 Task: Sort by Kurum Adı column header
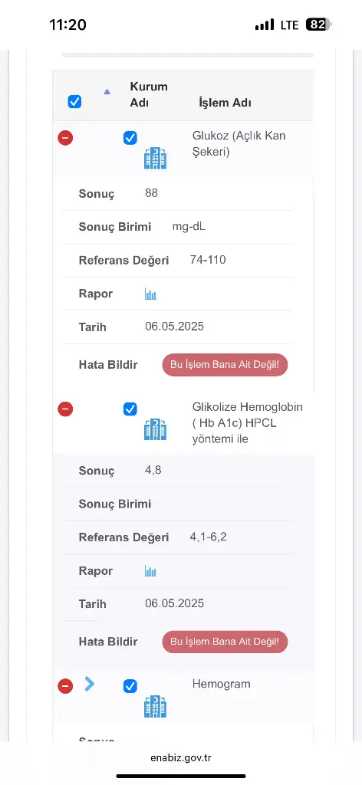pos(149,94)
